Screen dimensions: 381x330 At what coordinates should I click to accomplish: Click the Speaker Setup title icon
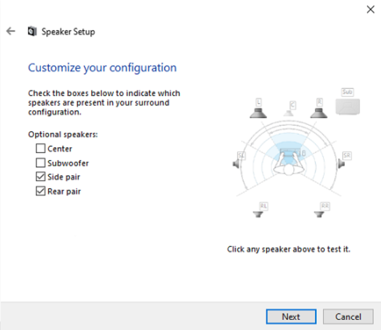[x=32, y=32]
